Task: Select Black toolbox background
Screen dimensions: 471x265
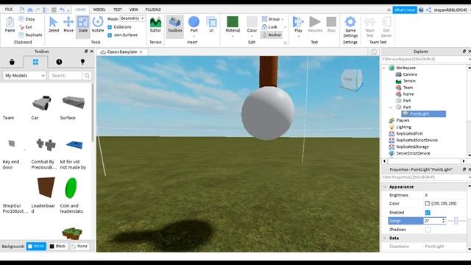Action: (x=57, y=247)
